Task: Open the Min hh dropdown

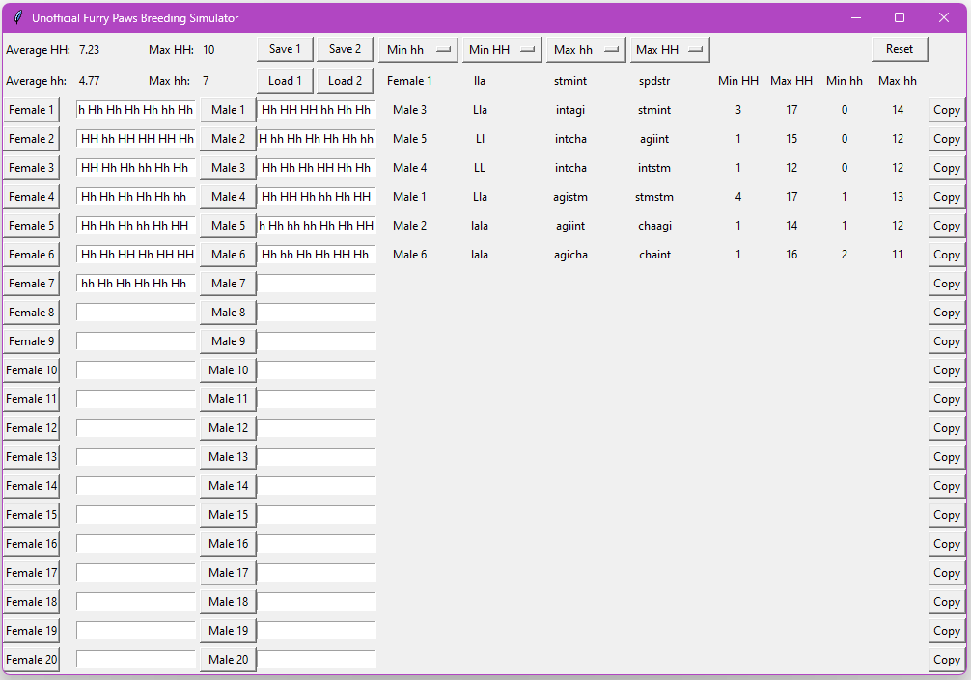Action: pyautogui.click(x=418, y=49)
